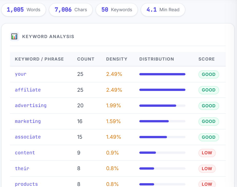The width and height of the screenshot is (237, 187).
Task: Click density 2.49% in the "your" row
Action: click(114, 74)
